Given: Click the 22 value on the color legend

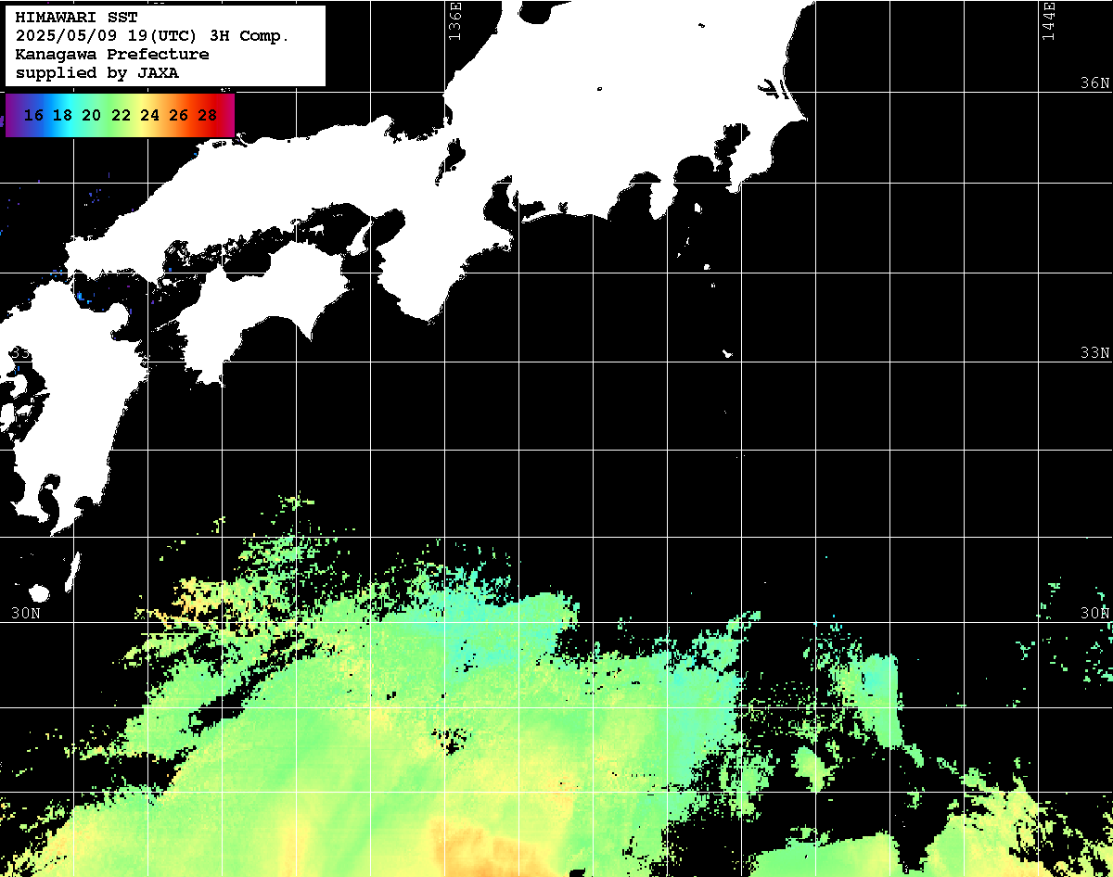Looking at the screenshot, I should pos(121,116).
